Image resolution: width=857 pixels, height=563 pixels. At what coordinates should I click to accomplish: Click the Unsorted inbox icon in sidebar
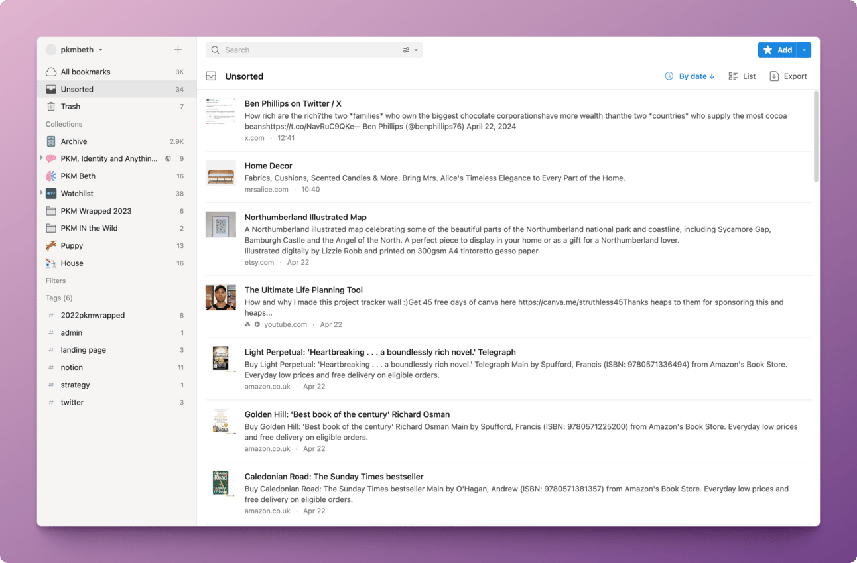point(51,89)
